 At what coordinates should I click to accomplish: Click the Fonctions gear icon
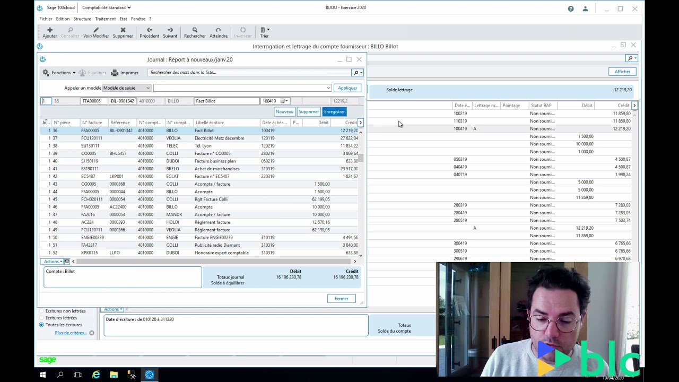click(x=46, y=73)
